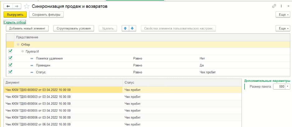This screenshot has width=292, height=127.
Task: Open the top Еще menu
Action: [283, 15]
